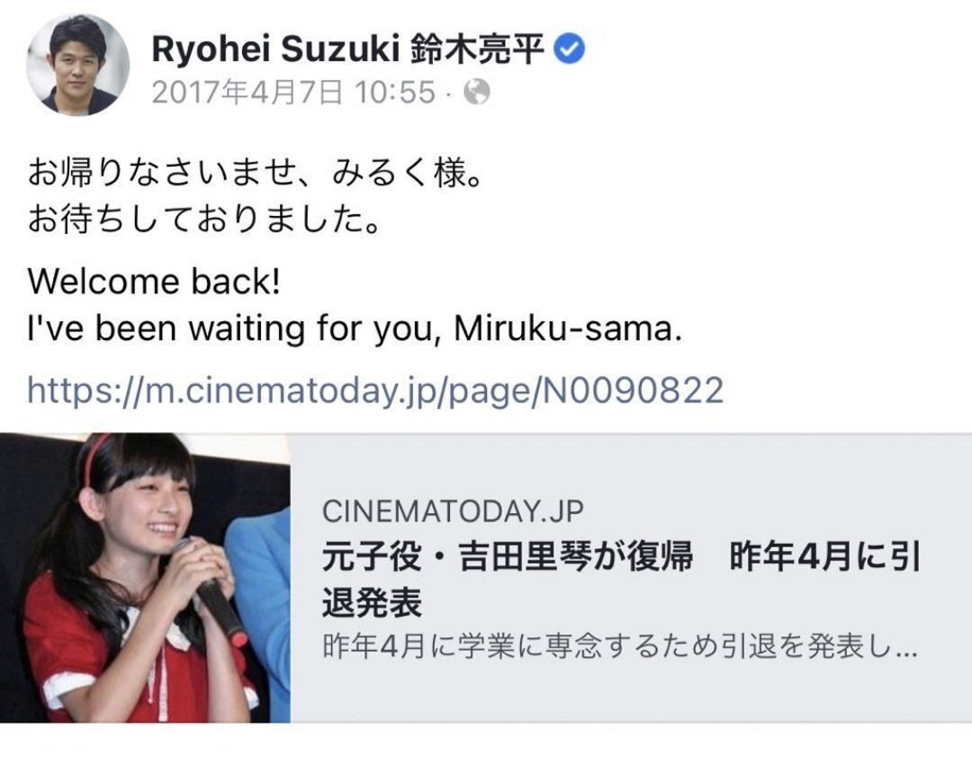Click the CINEMATODAY.JP source label
The image size is (972, 757).
coord(453,512)
